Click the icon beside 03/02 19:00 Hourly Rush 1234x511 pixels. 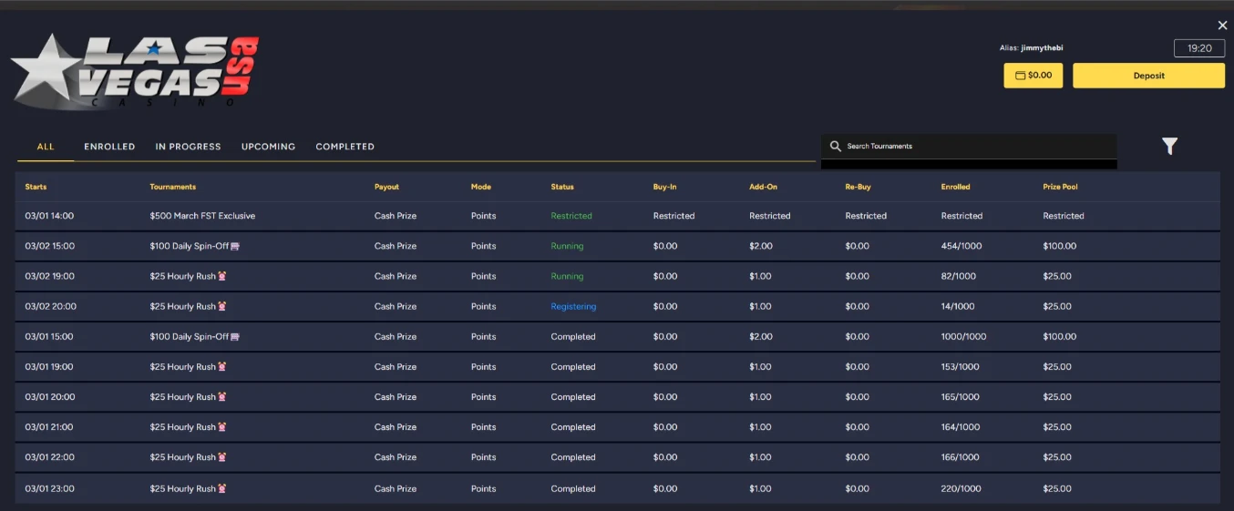(x=221, y=276)
